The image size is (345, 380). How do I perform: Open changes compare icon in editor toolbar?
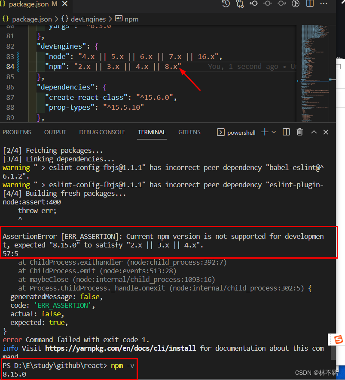pos(240,3)
